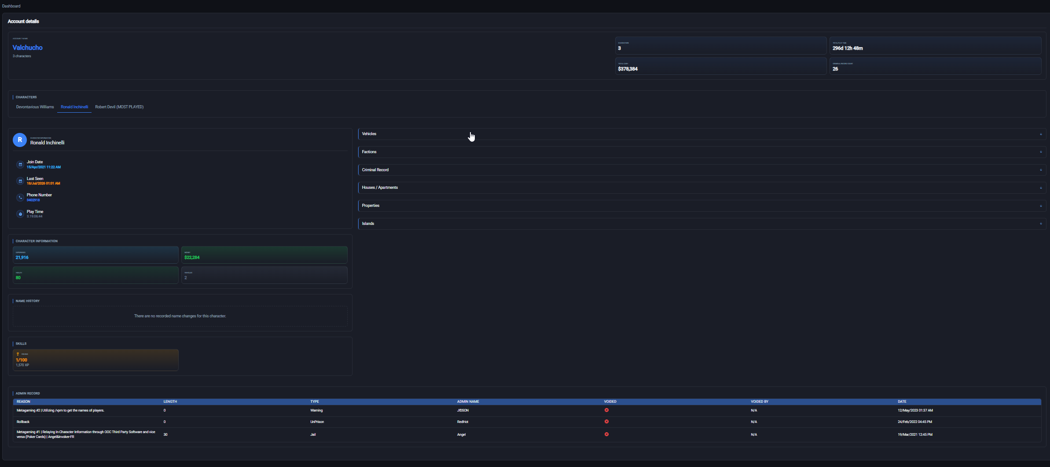Expand the Houses / Apartments section
This screenshot has height=467, width=1050.
coord(702,188)
